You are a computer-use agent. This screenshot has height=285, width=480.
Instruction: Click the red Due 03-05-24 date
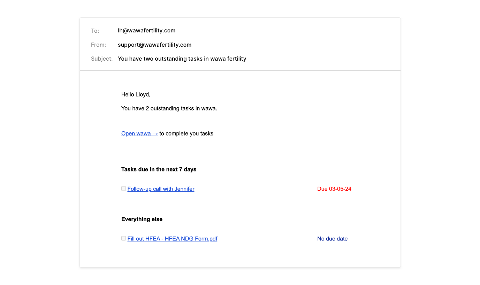[334, 189]
